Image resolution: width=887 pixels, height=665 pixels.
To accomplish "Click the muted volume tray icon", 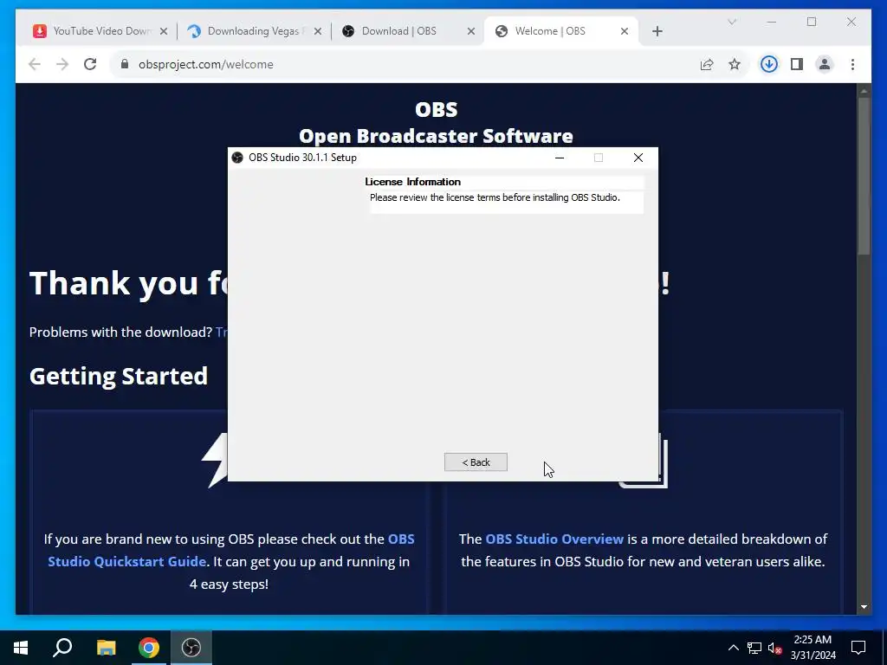I will click(775, 648).
